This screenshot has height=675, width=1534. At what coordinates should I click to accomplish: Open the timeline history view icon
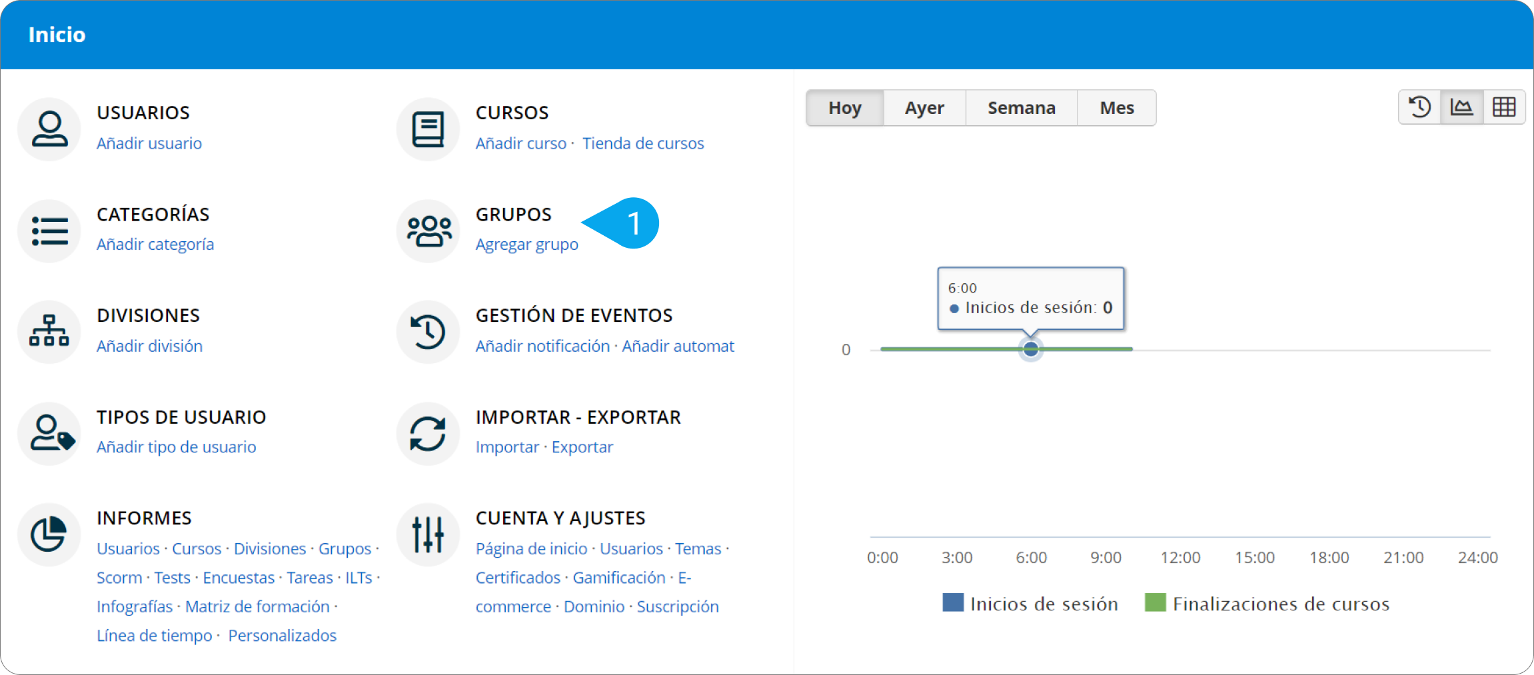pos(1419,107)
